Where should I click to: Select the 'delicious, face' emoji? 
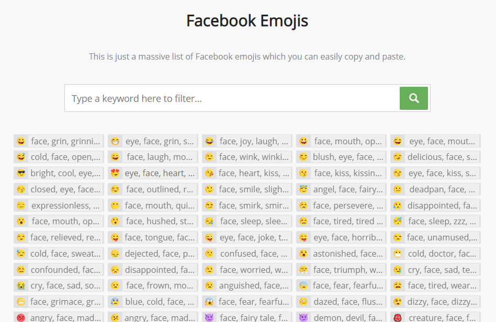[x=436, y=157]
